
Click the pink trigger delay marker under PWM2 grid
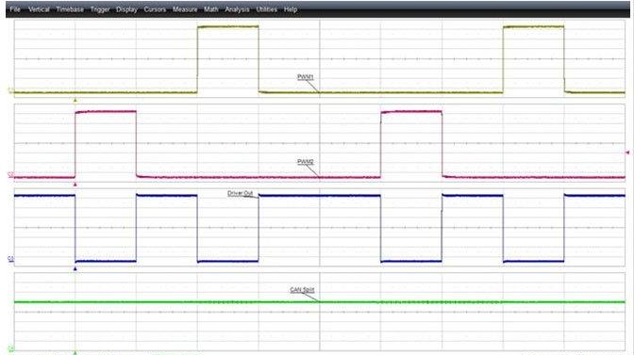coord(75,185)
